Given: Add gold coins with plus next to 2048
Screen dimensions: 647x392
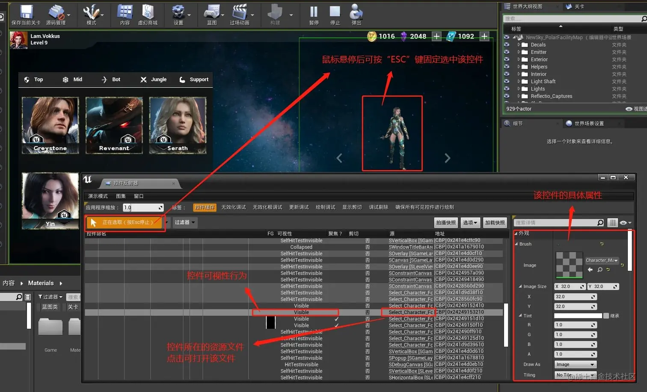Looking at the screenshot, I should click(436, 36).
